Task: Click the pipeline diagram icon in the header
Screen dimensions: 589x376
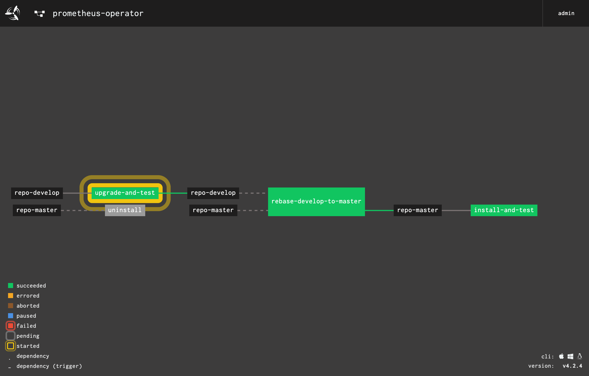Action: (40, 14)
